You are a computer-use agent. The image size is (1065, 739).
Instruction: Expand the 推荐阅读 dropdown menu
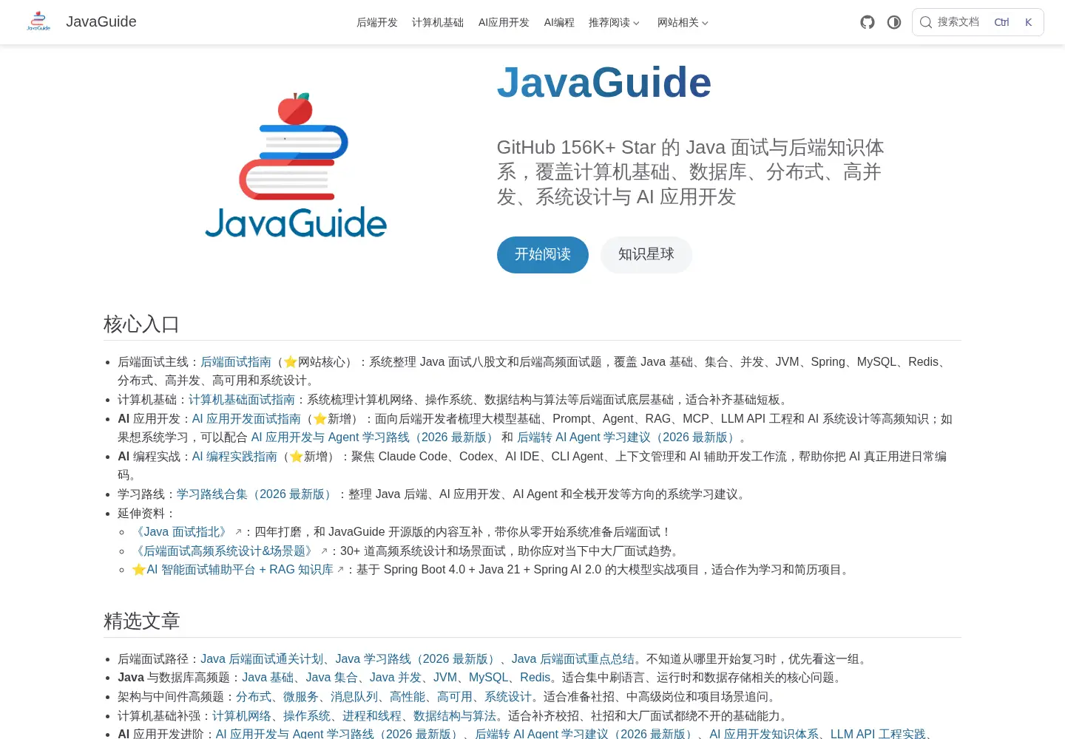pyautogui.click(x=614, y=22)
